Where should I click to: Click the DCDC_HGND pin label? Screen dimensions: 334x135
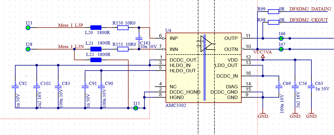click(x=185, y=92)
